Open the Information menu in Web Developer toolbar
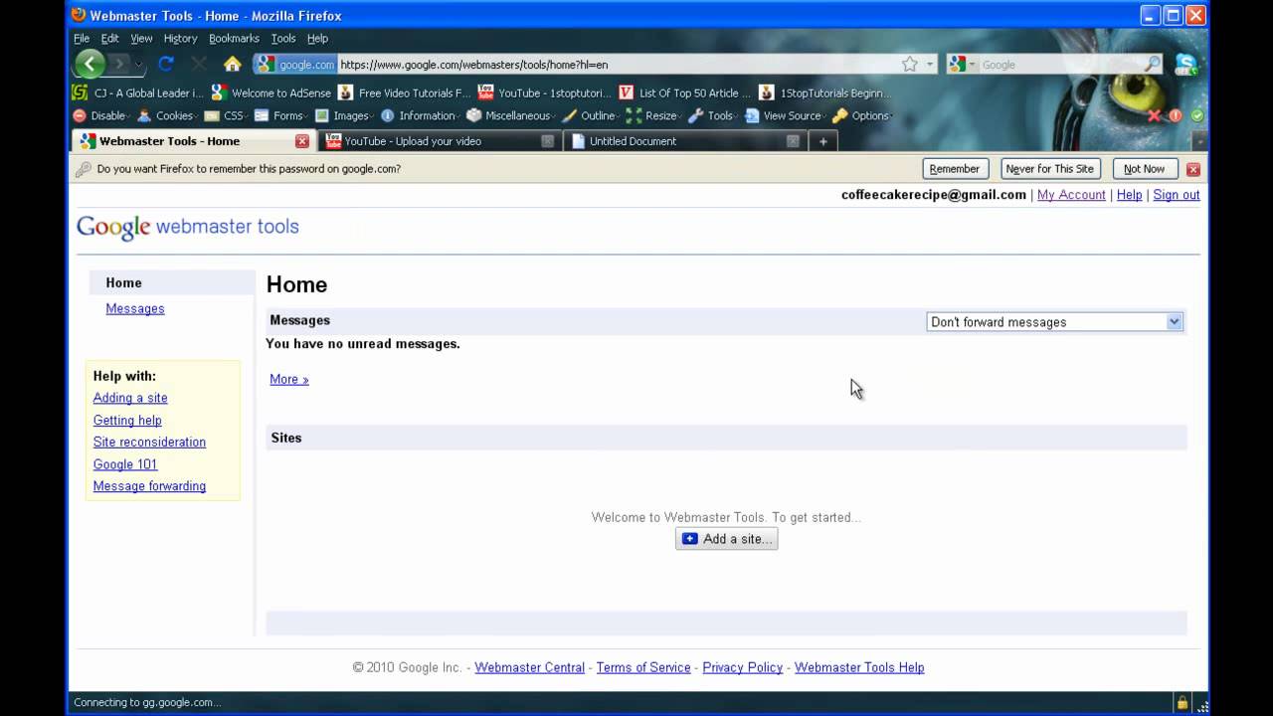The width and height of the screenshot is (1273, 716). pyautogui.click(x=421, y=115)
